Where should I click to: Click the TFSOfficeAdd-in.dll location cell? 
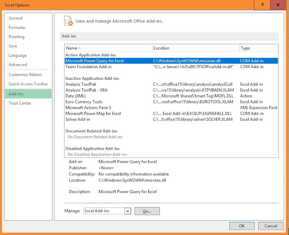(193, 67)
